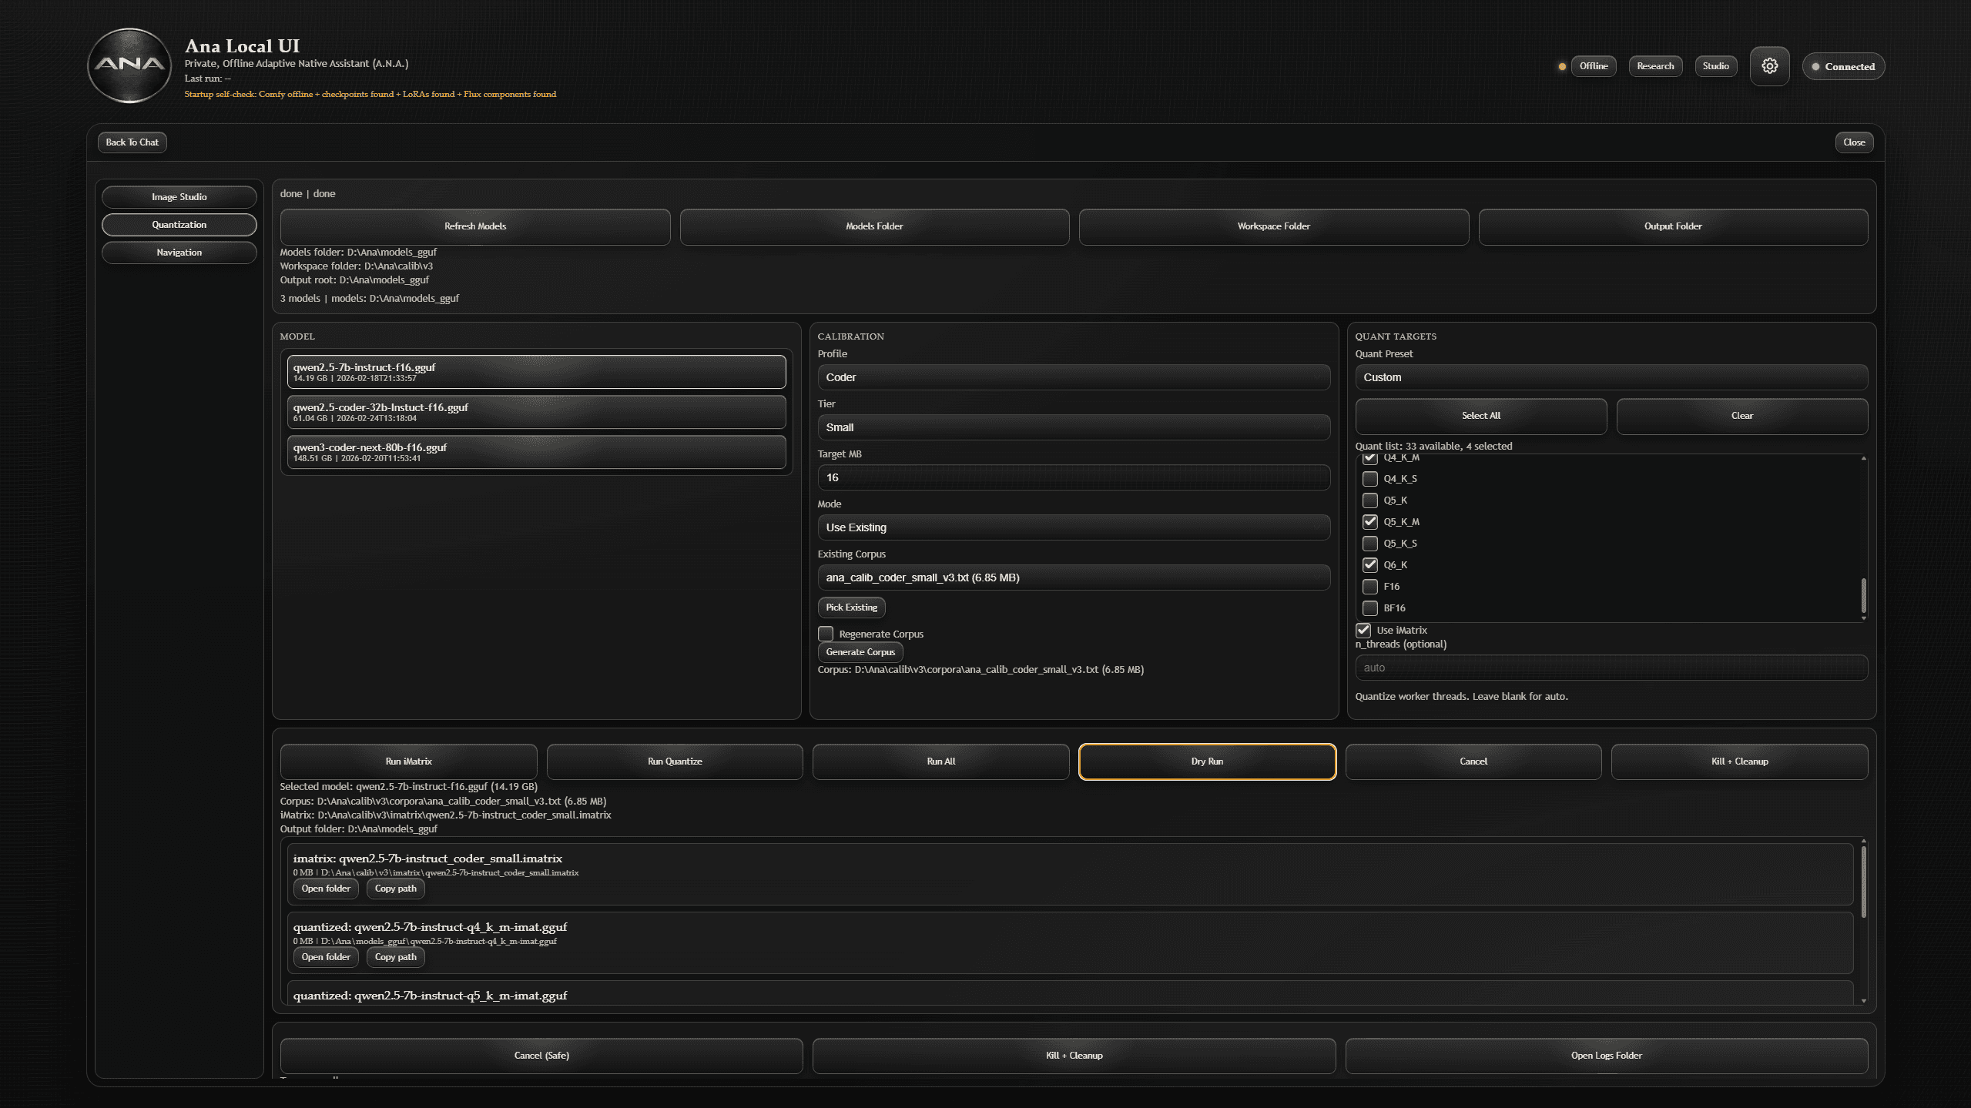Click the Dry Run button
The image size is (1971, 1108).
[x=1206, y=762]
